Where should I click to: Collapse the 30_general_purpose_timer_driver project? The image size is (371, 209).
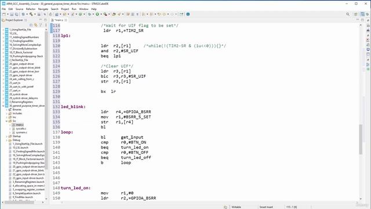point(3,106)
